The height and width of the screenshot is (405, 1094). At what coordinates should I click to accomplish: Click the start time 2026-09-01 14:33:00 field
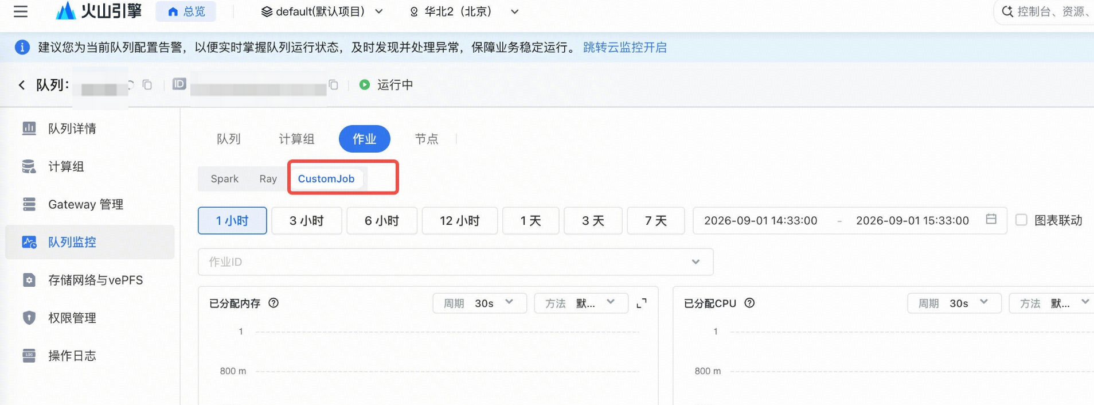(x=761, y=220)
